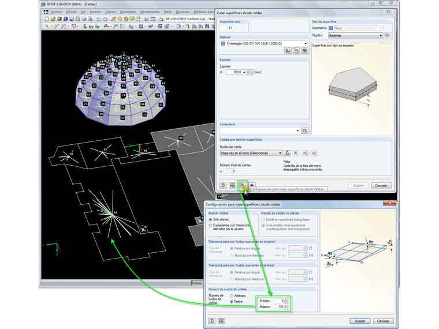Click the delete cell X icon

tap(296, 153)
